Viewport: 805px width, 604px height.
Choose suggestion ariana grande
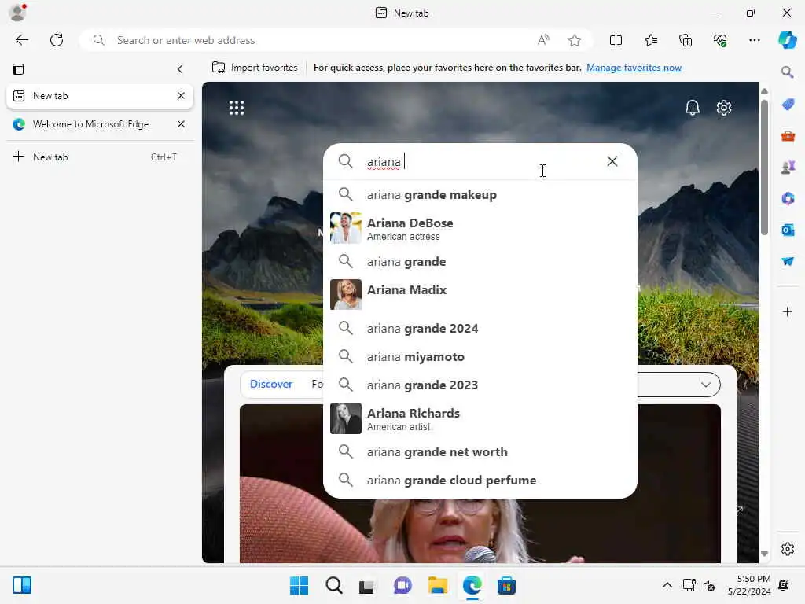pos(480,261)
